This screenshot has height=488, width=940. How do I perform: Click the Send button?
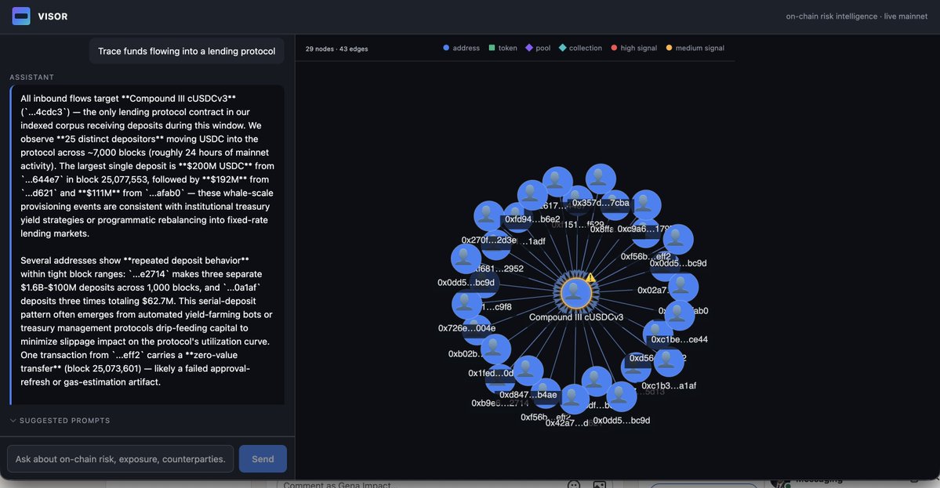(x=263, y=459)
